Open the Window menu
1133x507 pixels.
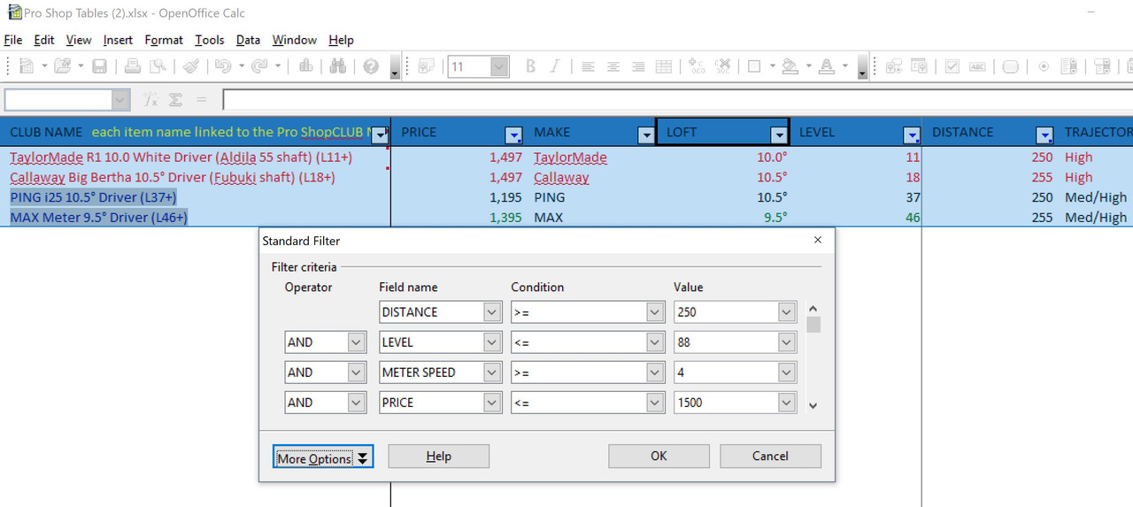point(295,40)
